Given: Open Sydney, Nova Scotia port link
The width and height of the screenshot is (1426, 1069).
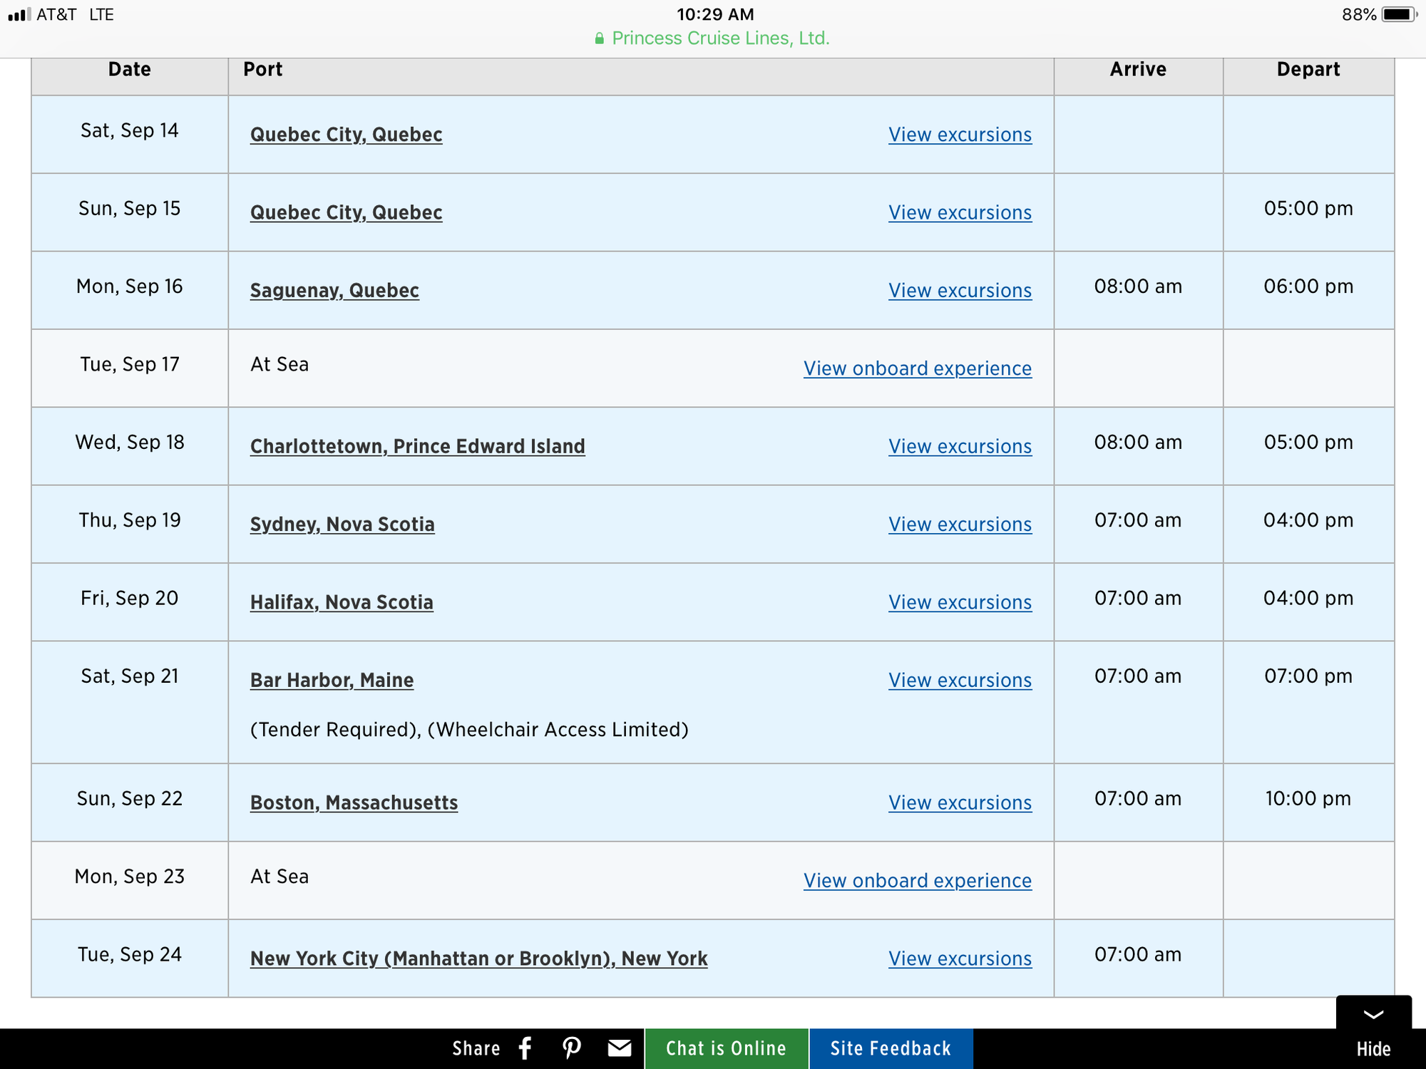Looking at the screenshot, I should click(x=342, y=525).
